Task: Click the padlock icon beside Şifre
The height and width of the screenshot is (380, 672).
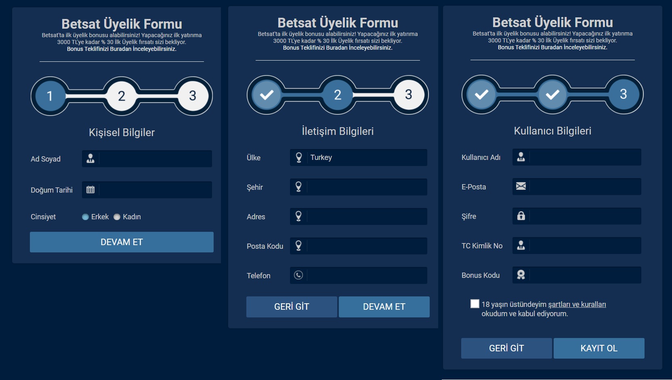Action: [521, 216]
